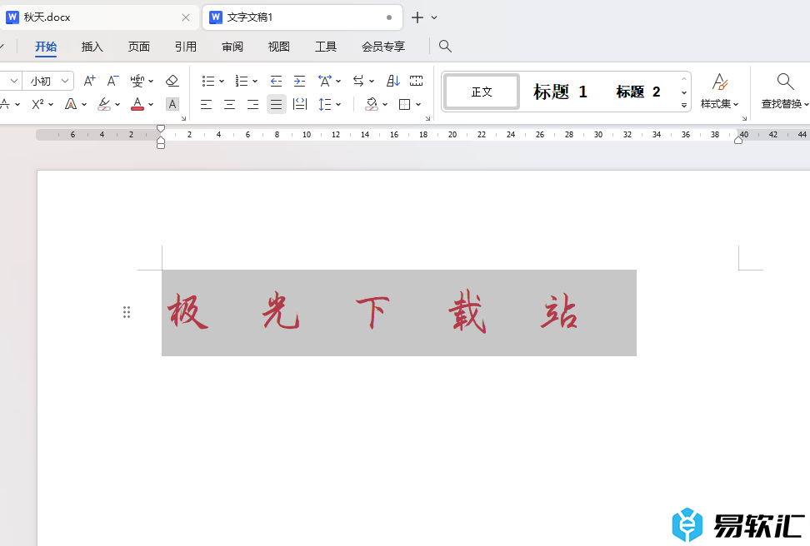Toggle show paragraph marks icon
Image resolution: width=810 pixels, height=546 pixels.
tap(417, 81)
